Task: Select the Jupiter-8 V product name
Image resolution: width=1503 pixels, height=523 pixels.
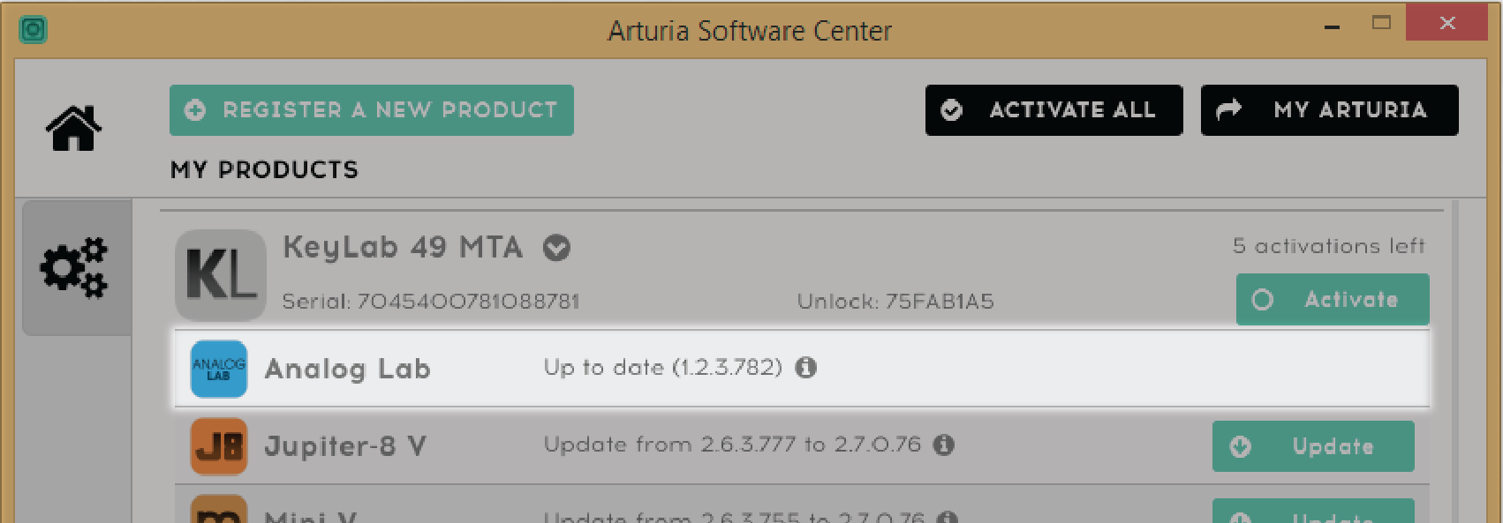Action: click(x=345, y=446)
